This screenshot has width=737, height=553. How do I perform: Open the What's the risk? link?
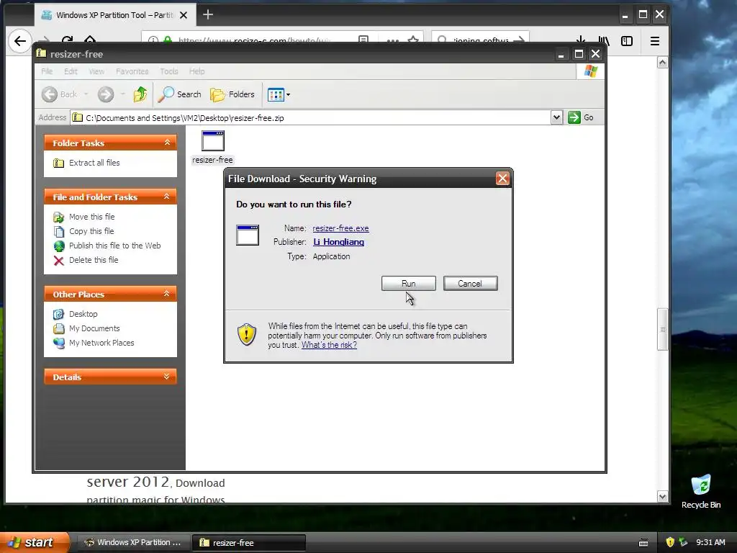pos(329,345)
